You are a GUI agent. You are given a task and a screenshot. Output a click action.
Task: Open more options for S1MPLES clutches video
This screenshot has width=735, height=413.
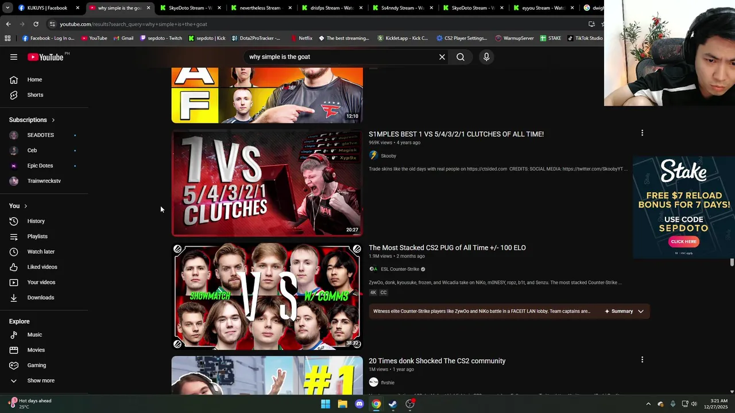pyautogui.click(x=642, y=133)
